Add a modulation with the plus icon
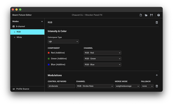Viewport: 173px width, 105px height. pos(157,75)
